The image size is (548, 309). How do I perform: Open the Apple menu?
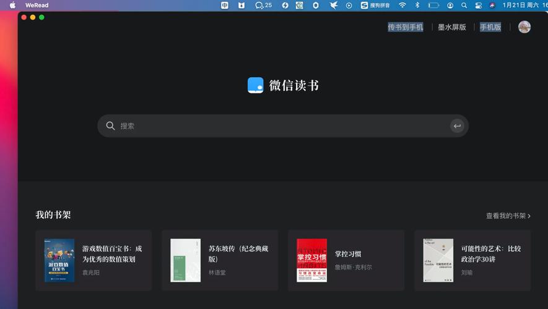pyautogui.click(x=12, y=5)
